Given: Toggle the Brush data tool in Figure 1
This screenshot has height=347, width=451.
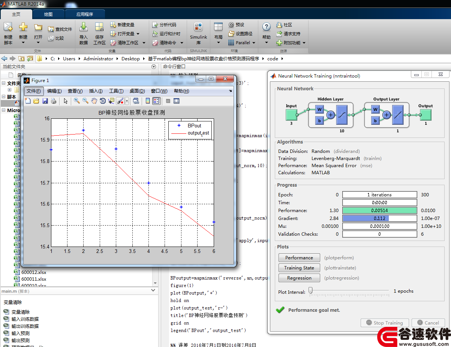Looking at the screenshot, I should pyautogui.click(x=120, y=101).
